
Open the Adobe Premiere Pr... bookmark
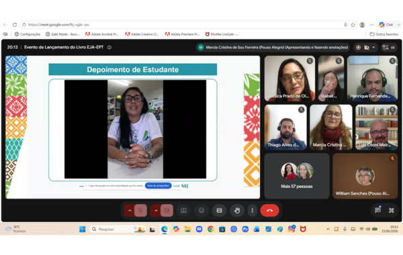pos(182,34)
